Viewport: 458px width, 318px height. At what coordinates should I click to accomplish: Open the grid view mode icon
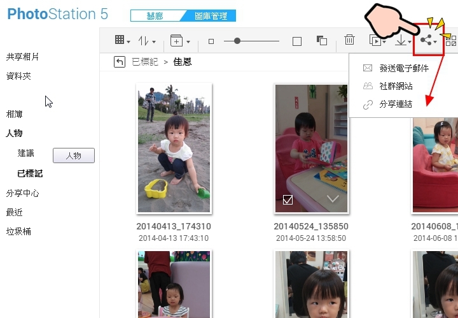pyautogui.click(x=120, y=40)
